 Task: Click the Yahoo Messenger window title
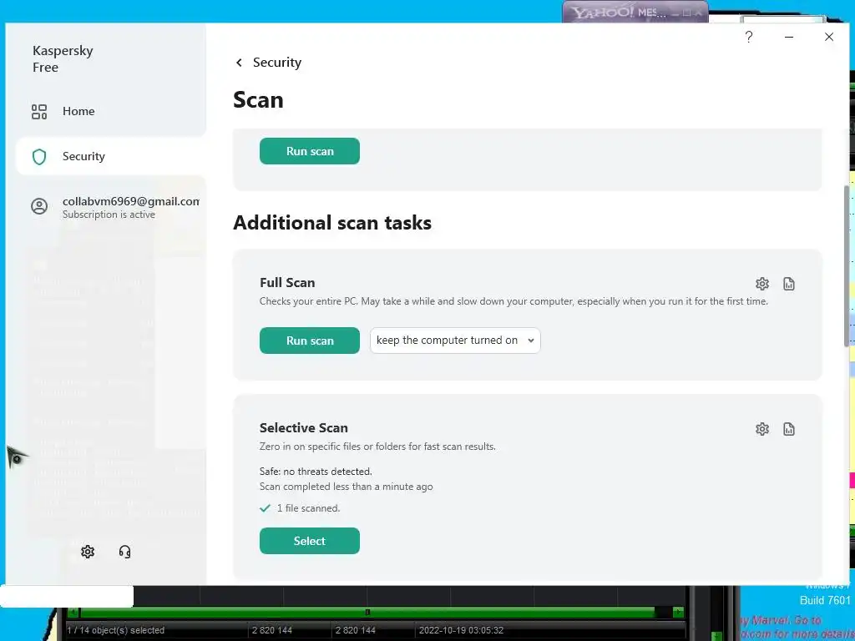pos(620,12)
